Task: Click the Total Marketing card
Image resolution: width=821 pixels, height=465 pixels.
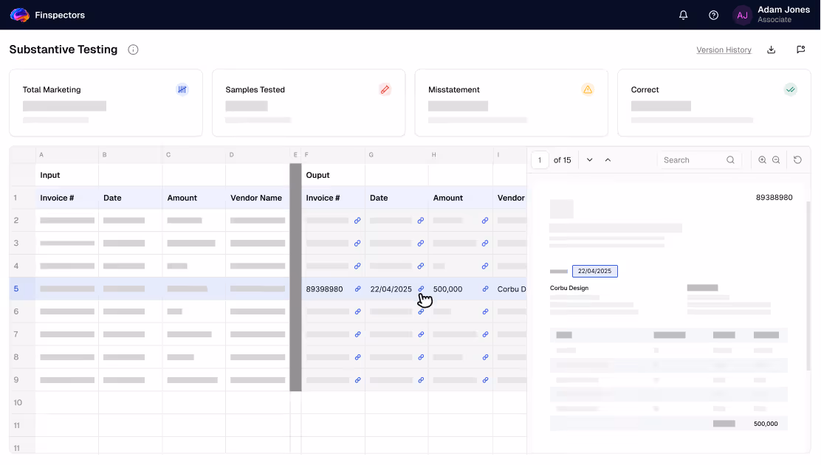Action: coord(106,103)
